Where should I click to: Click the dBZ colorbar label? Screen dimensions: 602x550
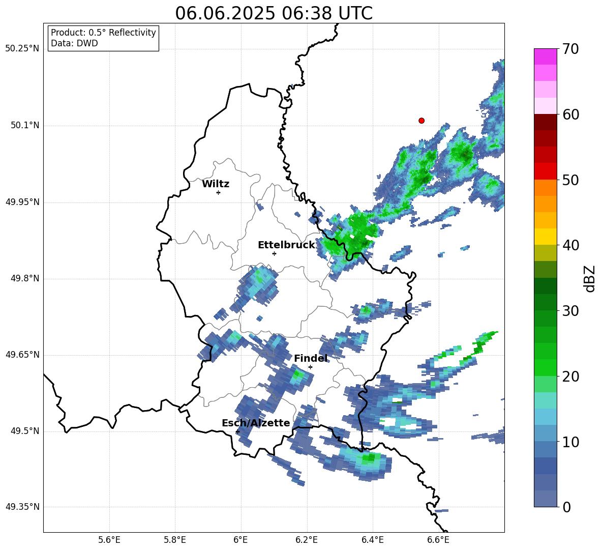coord(589,278)
